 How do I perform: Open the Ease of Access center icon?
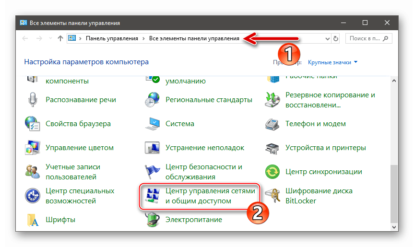tap(32, 196)
